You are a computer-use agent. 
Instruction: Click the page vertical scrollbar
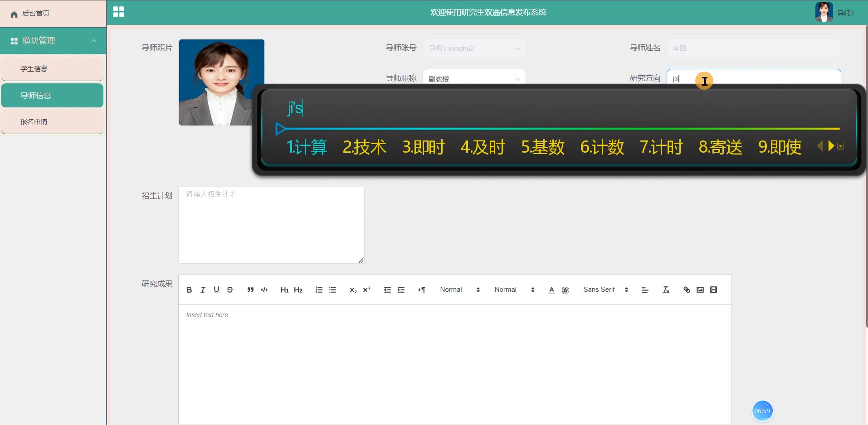pos(866,177)
